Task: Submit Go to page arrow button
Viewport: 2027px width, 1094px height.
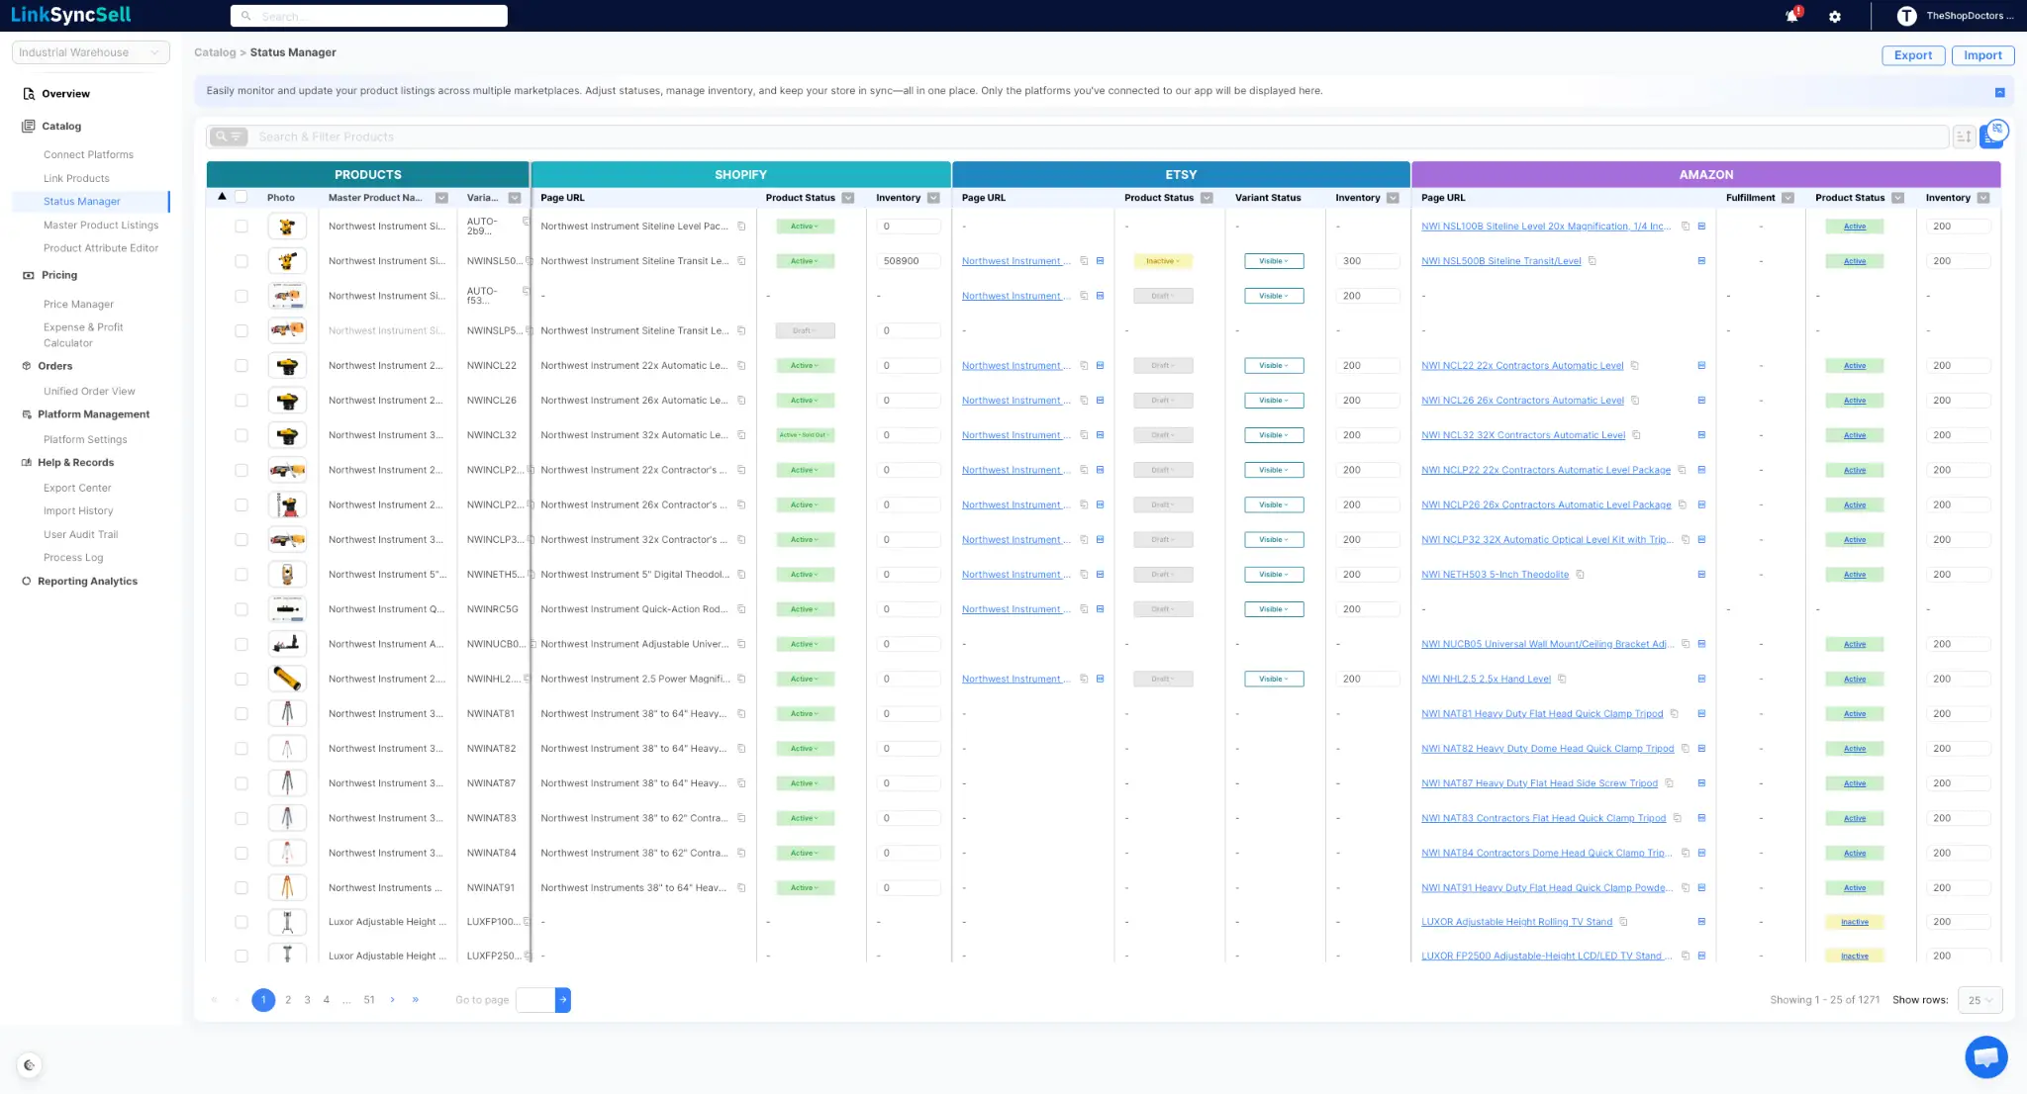Action: click(x=563, y=1000)
